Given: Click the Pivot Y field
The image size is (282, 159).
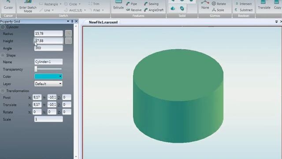Looking at the screenshot, I should coord(52,97).
